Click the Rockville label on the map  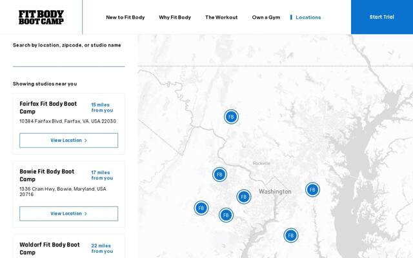point(261,163)
